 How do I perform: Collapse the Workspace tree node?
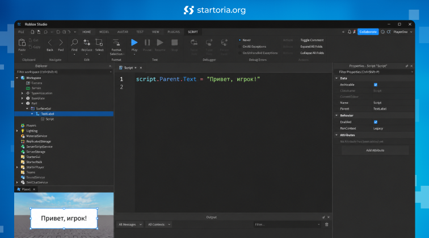pyautogui.click(x=17, y=78)
